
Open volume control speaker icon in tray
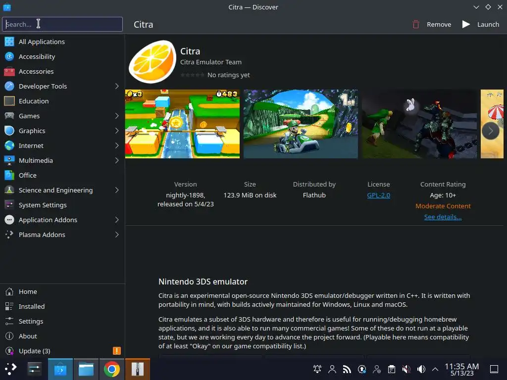[421, 369]
